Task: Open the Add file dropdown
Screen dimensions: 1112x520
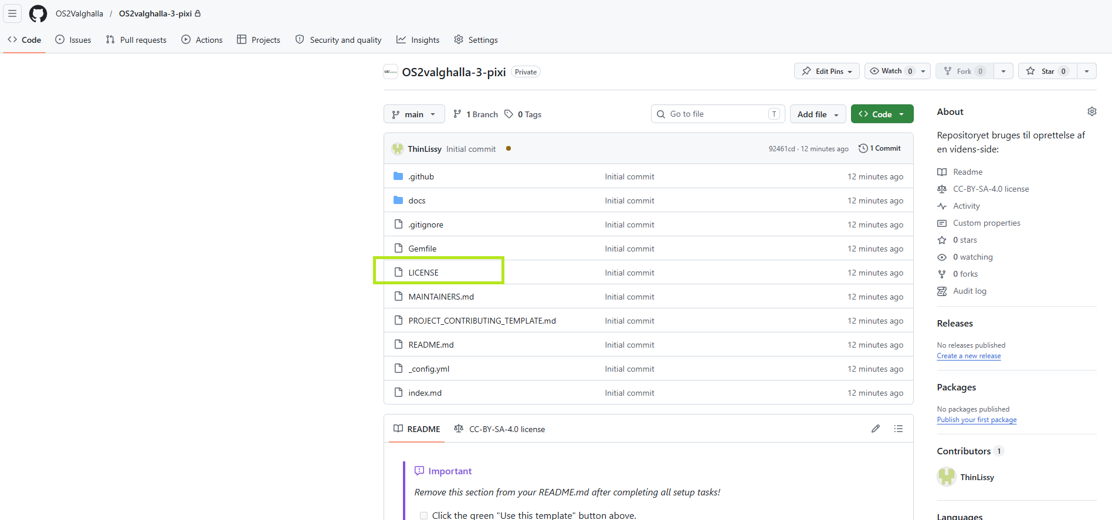Action: pyautogui.click(x=818, y=114)
